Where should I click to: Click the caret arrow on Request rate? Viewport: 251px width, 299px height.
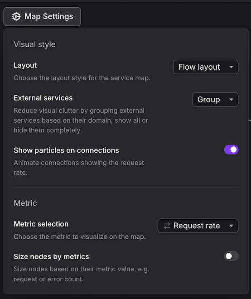pyautogui.click(x=231, y=226)
